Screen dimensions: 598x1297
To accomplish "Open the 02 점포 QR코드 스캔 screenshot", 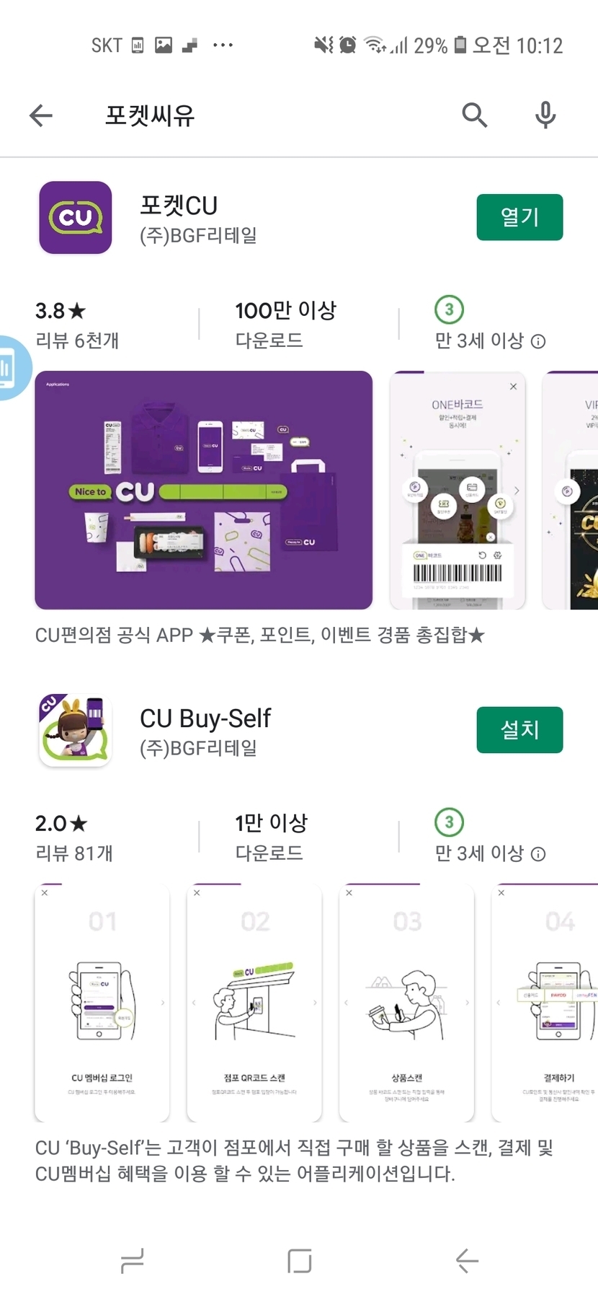I will [254, 1003].
